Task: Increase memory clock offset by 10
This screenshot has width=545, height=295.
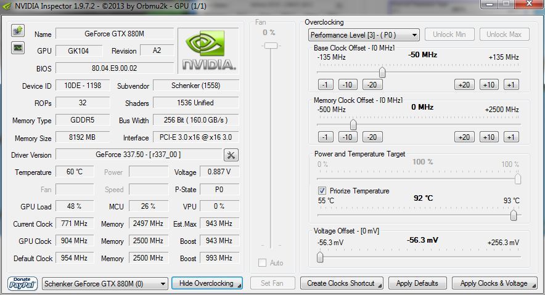Action: 489,137
